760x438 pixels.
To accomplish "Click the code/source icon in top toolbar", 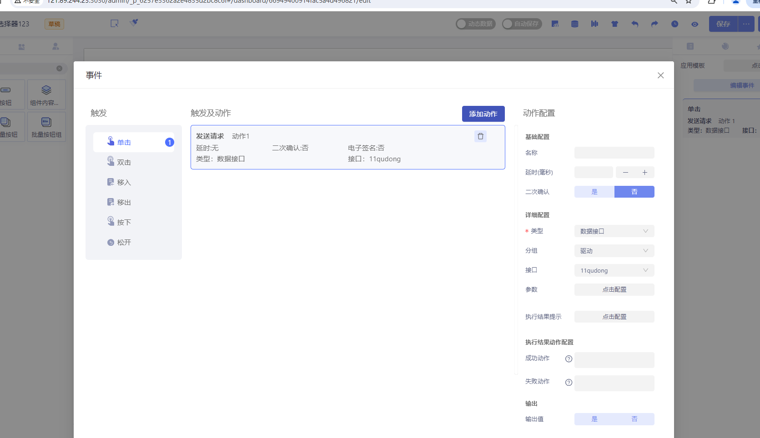I will point(555,24).
